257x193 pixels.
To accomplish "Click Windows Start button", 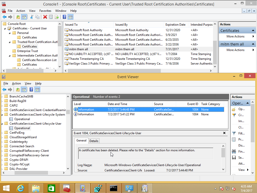I will click(6, 188).
